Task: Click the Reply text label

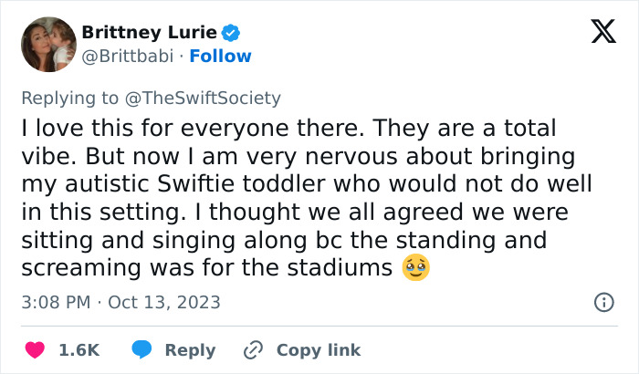Action: click(x=190, y=350)
